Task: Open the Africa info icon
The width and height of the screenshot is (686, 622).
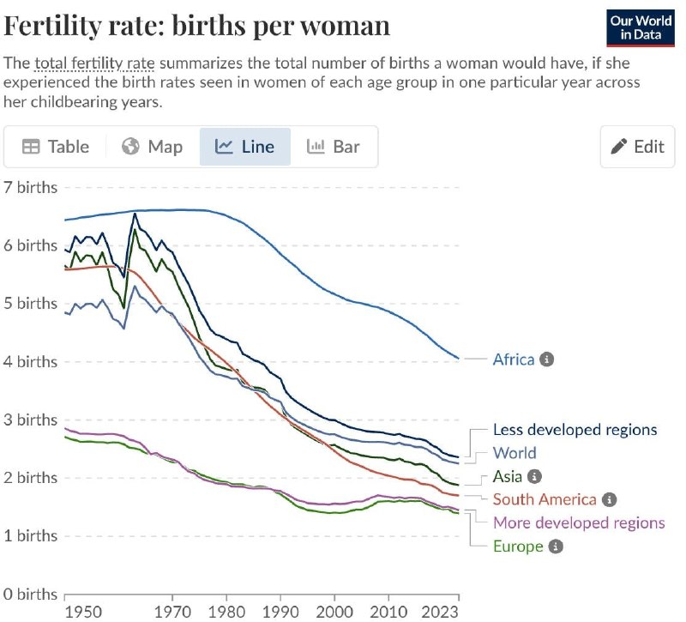Action: point(546,359)
